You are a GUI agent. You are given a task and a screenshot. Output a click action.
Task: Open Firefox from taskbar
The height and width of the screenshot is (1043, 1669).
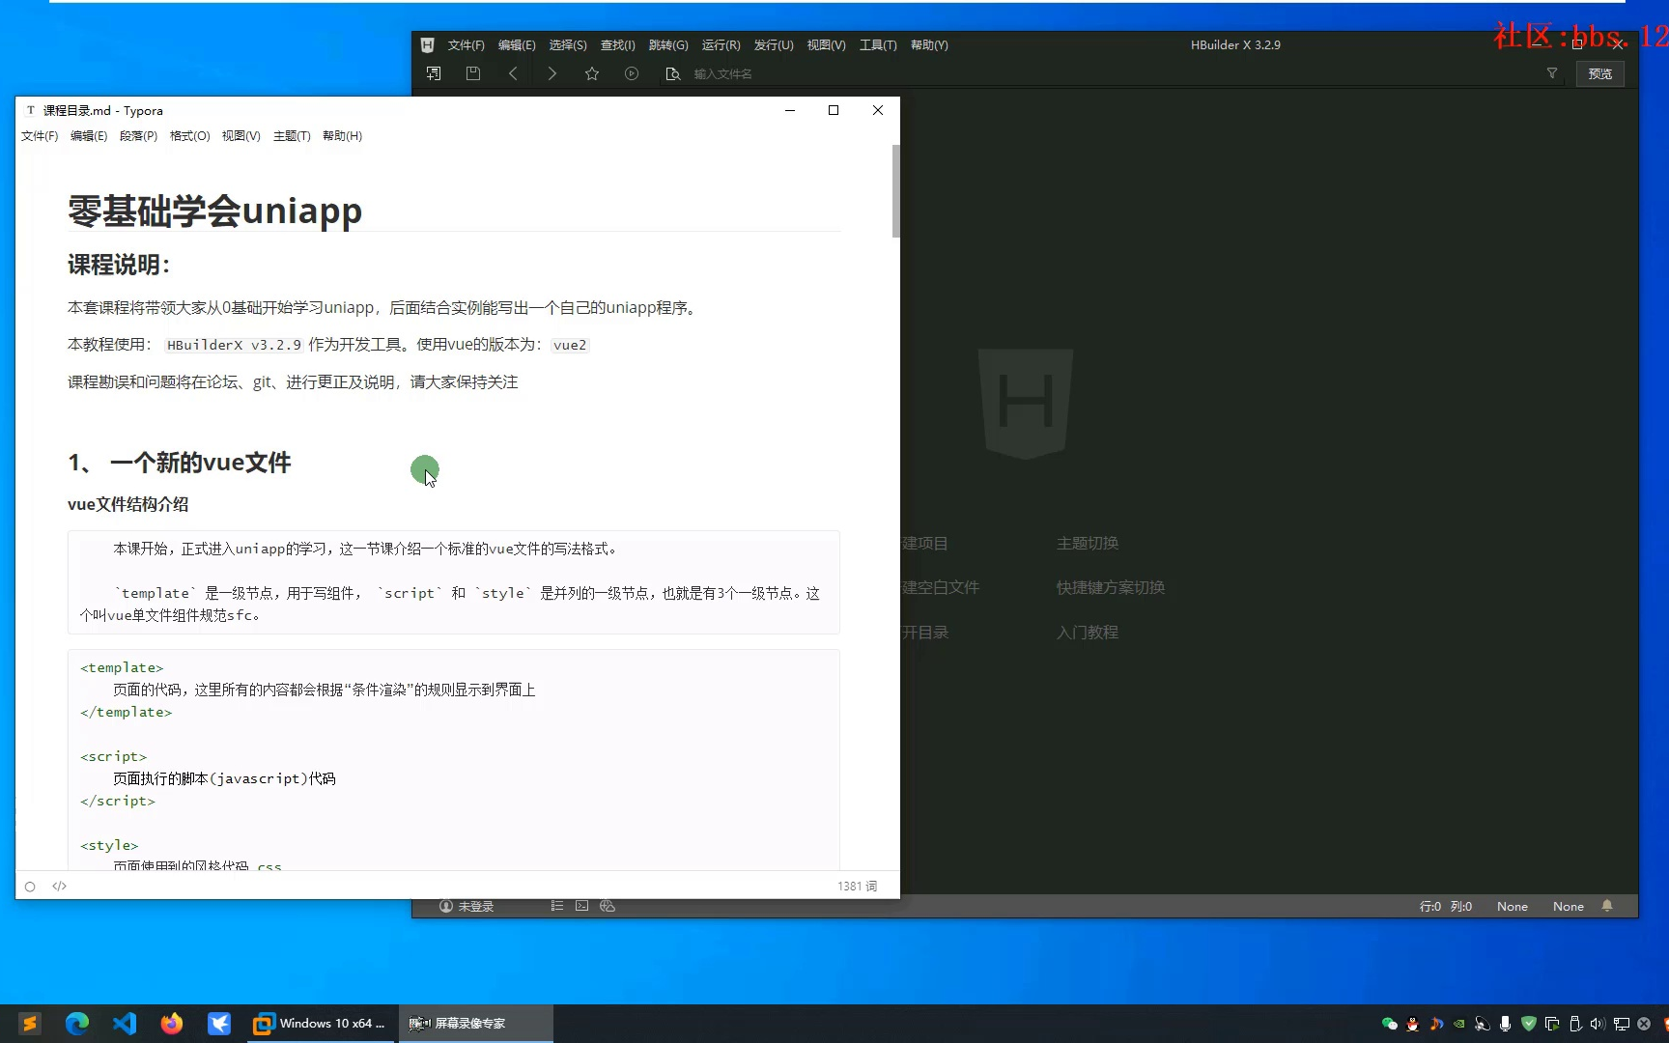point(172,1024)
